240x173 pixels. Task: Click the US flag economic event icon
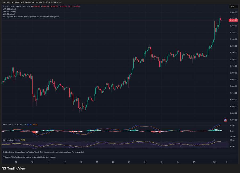(x=225, y=120)
